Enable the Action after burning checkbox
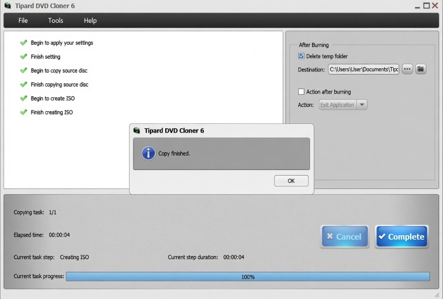The height and width of the screenshot is (299, 443). pyautogui.click(x=301, y=92)
